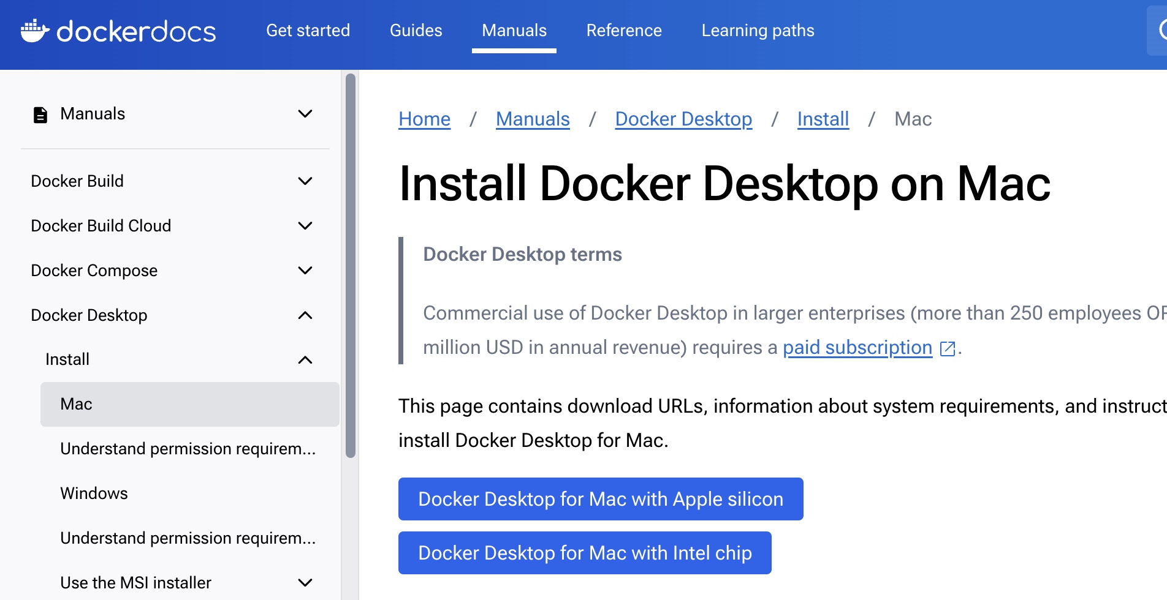The height and width of the screenshot is (600, 1167).
Task: Expand the Docker Build section chevron
Action: (305, 181)
